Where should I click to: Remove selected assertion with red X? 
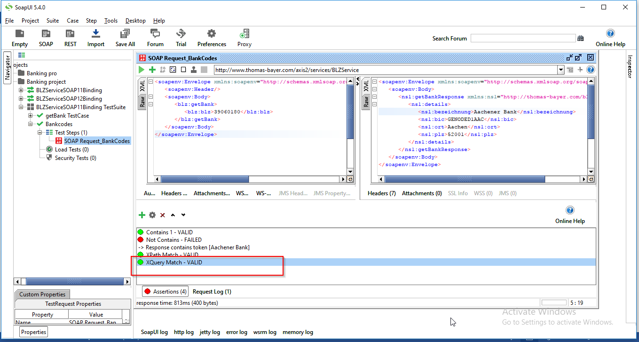pyautogui.click(x=163, y=215)
